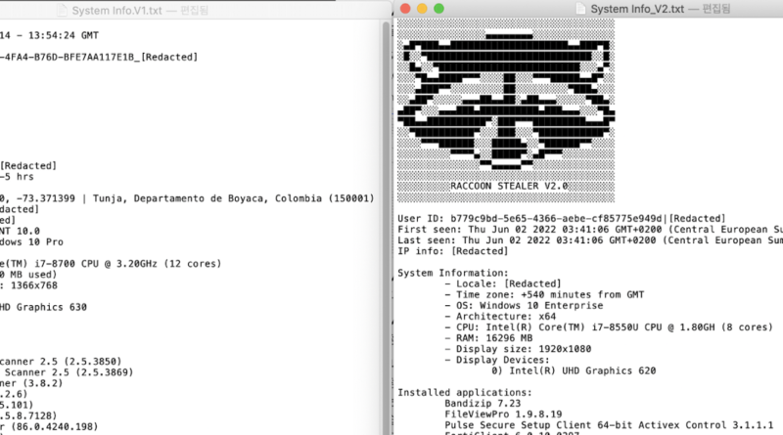The image size is (783, 435).
Task: Click 'Display size: 1920x1080' line
Action: (518, 349)
